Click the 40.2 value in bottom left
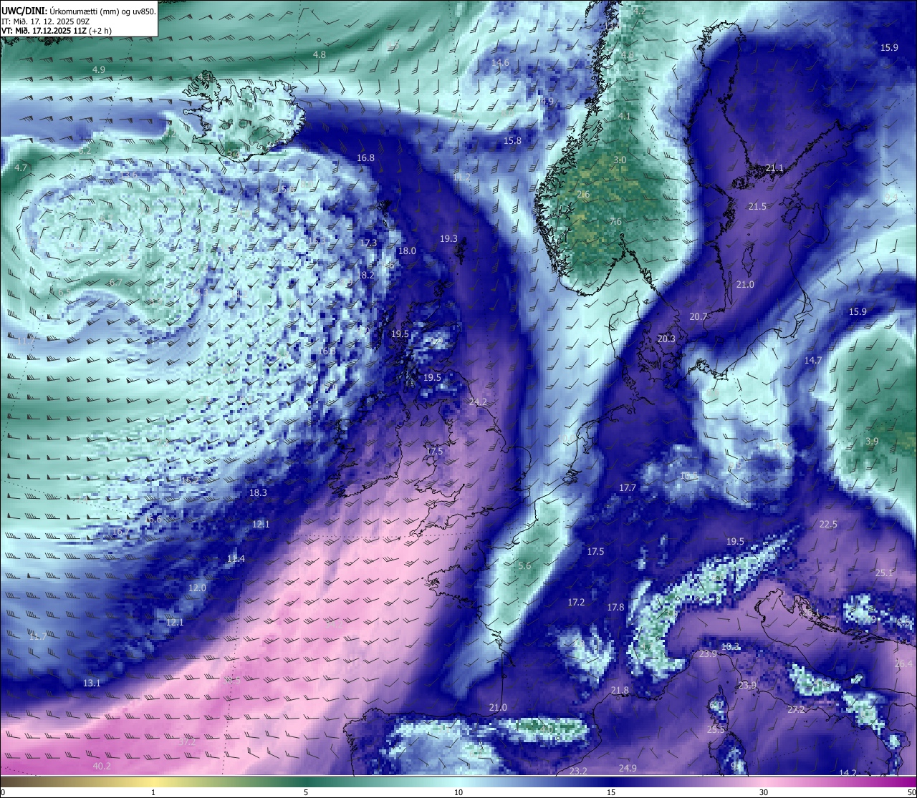 [102, 766]
